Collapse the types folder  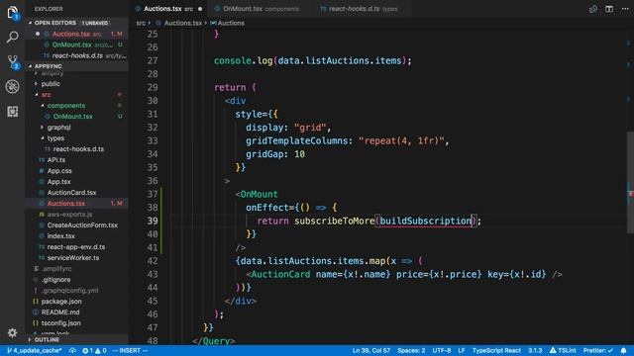(55, 138)
